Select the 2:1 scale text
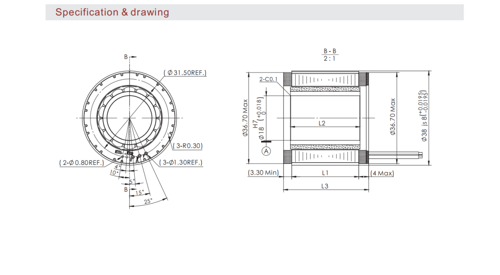 point(330,59)
